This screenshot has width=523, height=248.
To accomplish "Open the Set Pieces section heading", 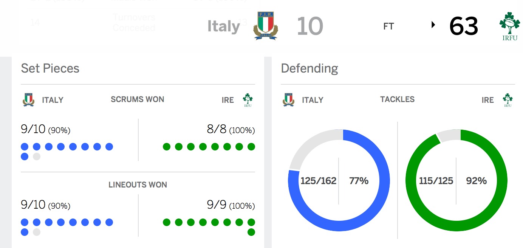I will tap(50, 68).
